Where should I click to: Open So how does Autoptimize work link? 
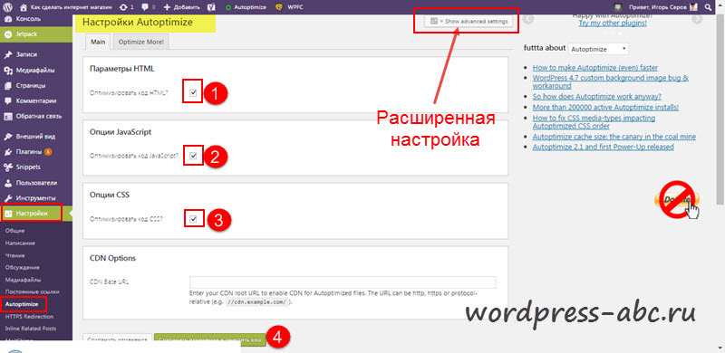point(596,97)
